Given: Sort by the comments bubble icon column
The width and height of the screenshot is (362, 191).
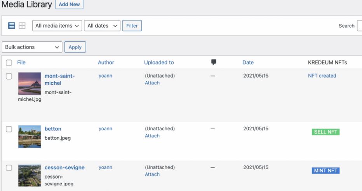Looking at the screenshot, I should (214, 62).
